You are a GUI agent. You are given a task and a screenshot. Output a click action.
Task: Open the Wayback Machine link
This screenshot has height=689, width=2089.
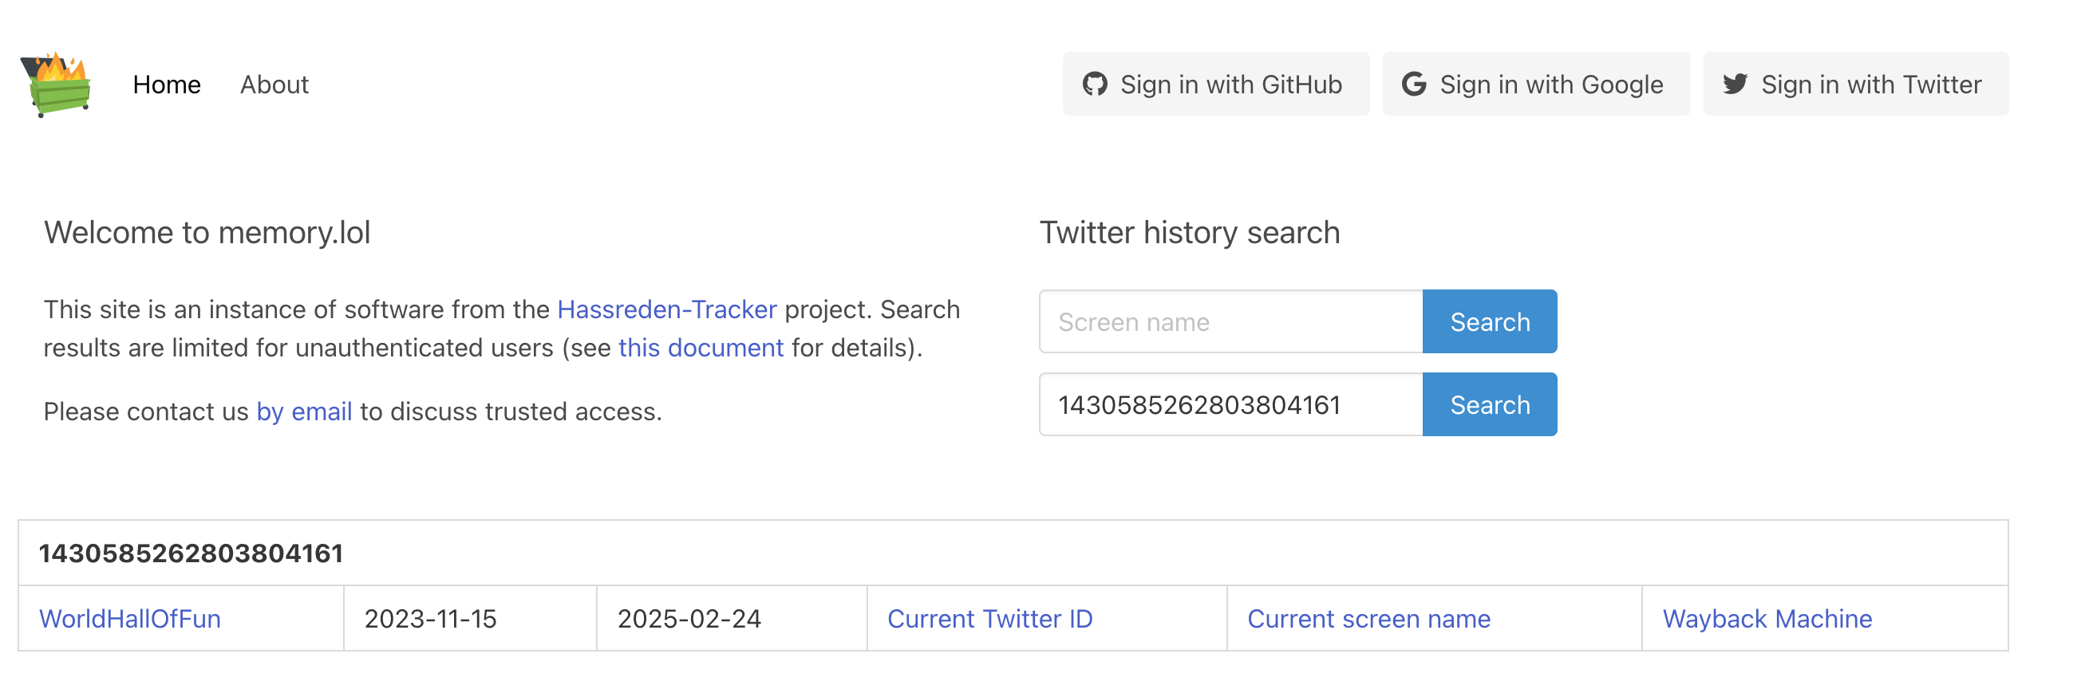tap(1767, 619)
